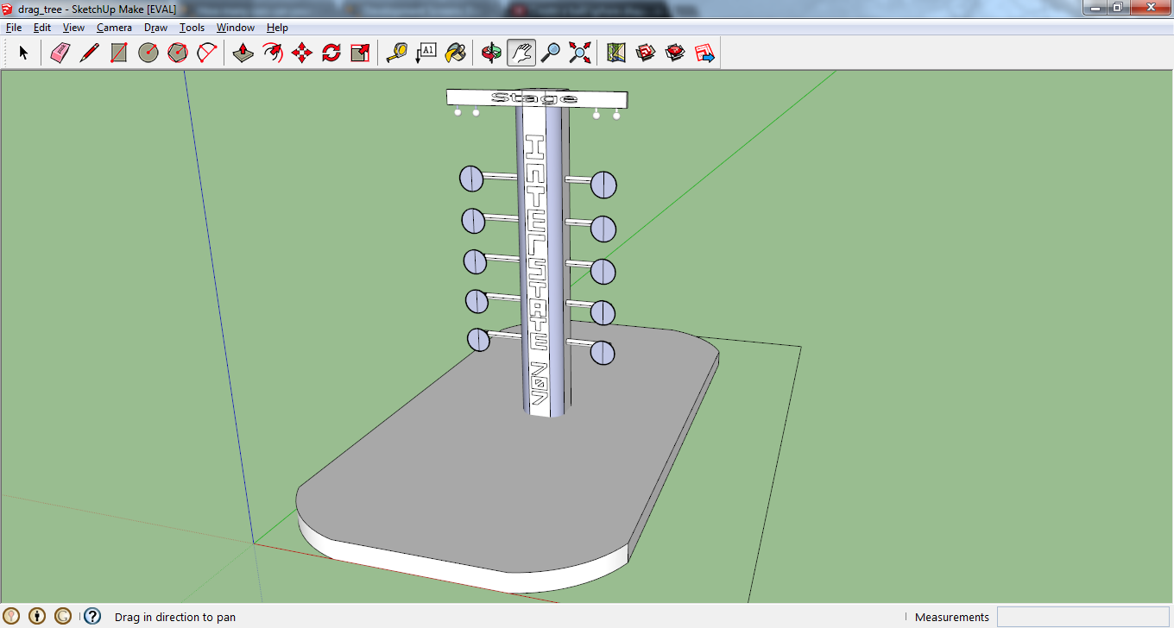Open the Camera menu

(114, 28)
